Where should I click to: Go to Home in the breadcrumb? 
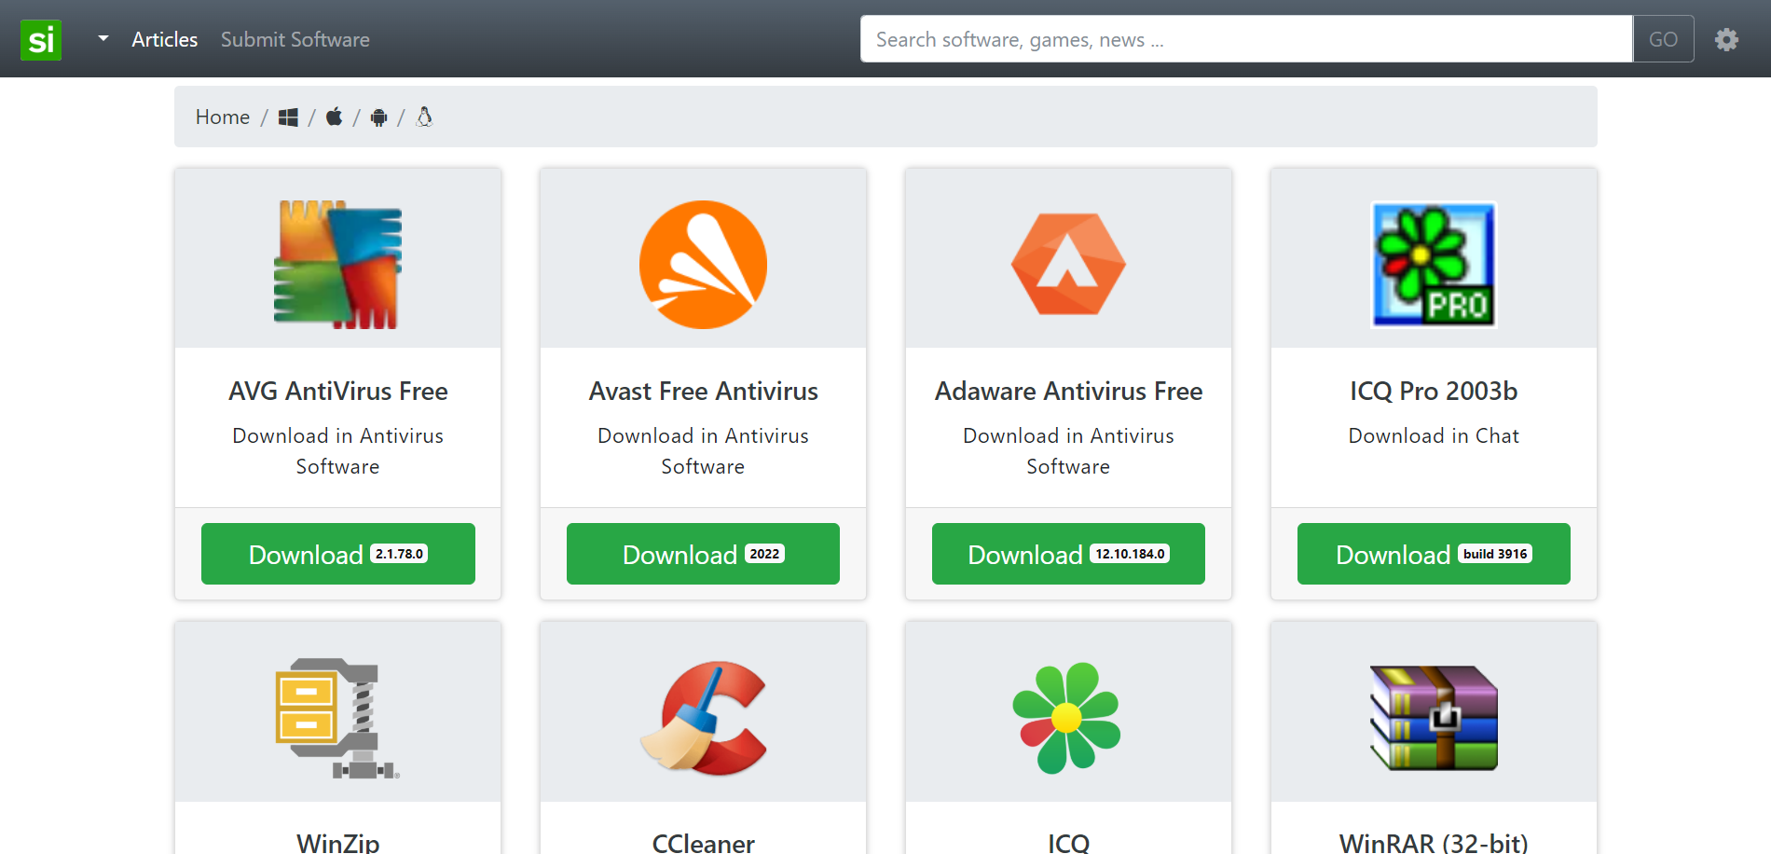tap(222, 117)
